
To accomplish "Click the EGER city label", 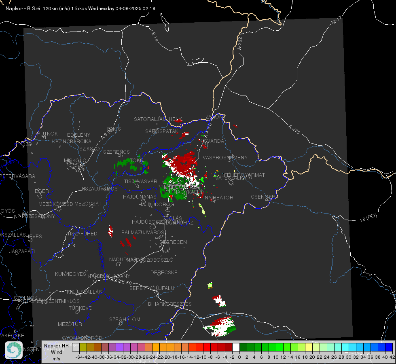I will pyautogui.click(x=42, y=191).
